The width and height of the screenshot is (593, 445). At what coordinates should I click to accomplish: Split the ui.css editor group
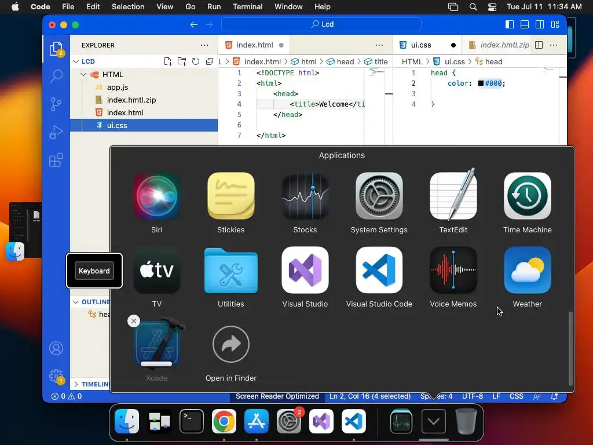pyautogui.click(x=539, y=45)
